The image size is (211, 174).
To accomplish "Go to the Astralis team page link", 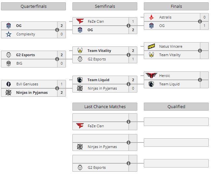I will click(165, 17).
